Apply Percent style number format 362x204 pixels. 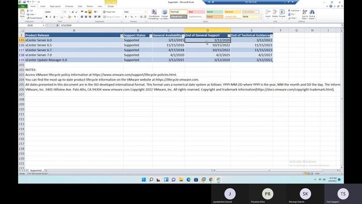pos(131,17)
